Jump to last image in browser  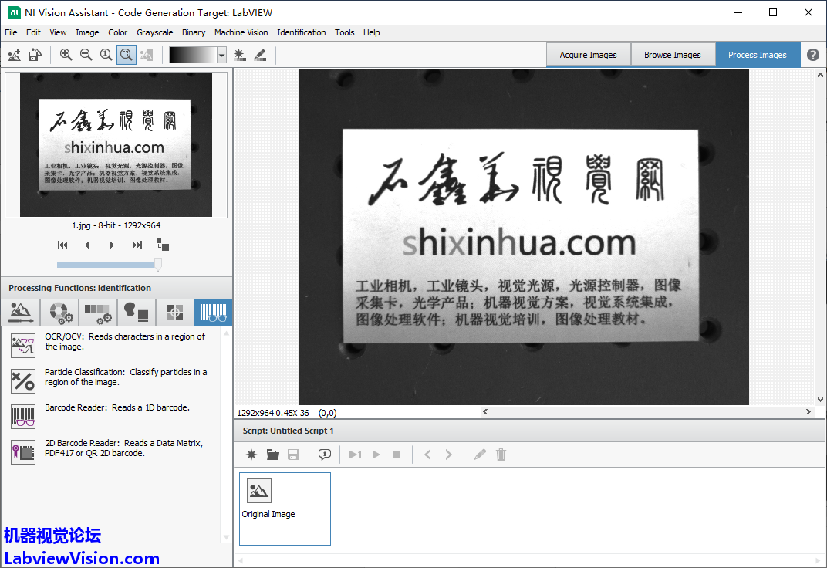point(137,245)
